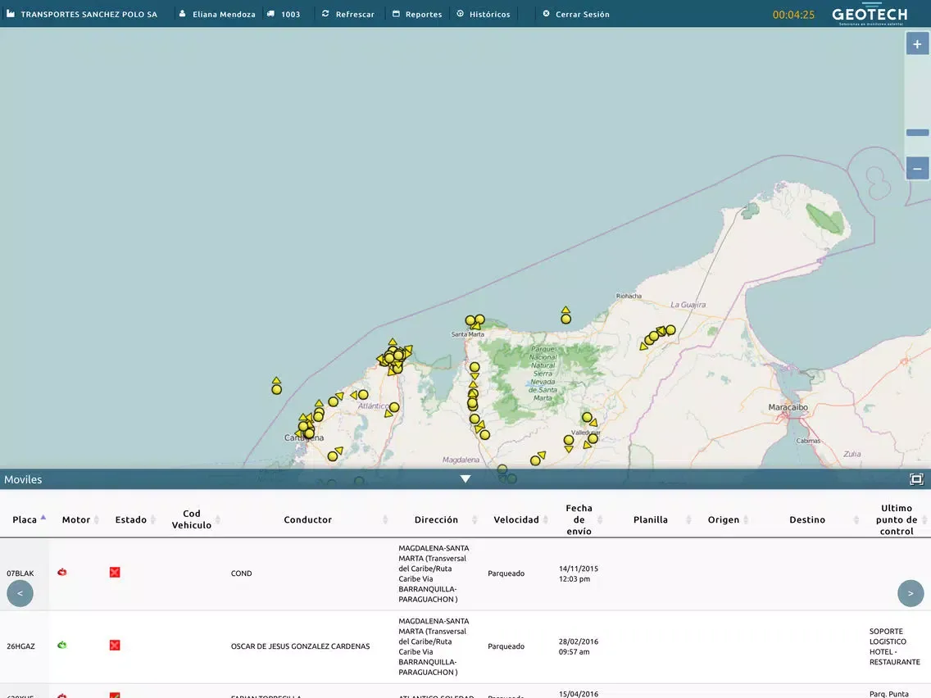Click the red Estado icon for 07BLAK
The width and height of the screenshot is (931, 698).
point(115,572)
